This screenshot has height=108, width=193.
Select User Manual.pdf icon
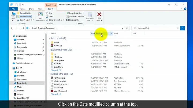(52, 91)
